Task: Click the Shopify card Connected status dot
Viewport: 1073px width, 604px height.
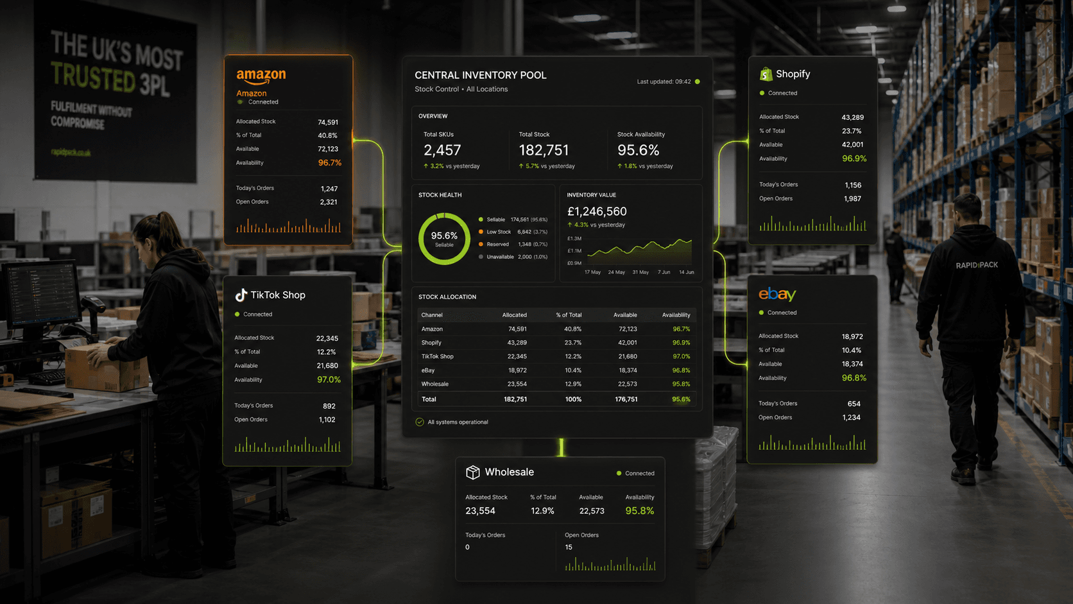Action: (762, 93)
